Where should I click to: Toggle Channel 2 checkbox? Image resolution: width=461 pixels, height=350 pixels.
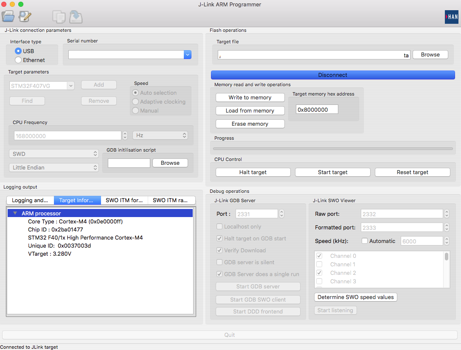tap(319, 273)
